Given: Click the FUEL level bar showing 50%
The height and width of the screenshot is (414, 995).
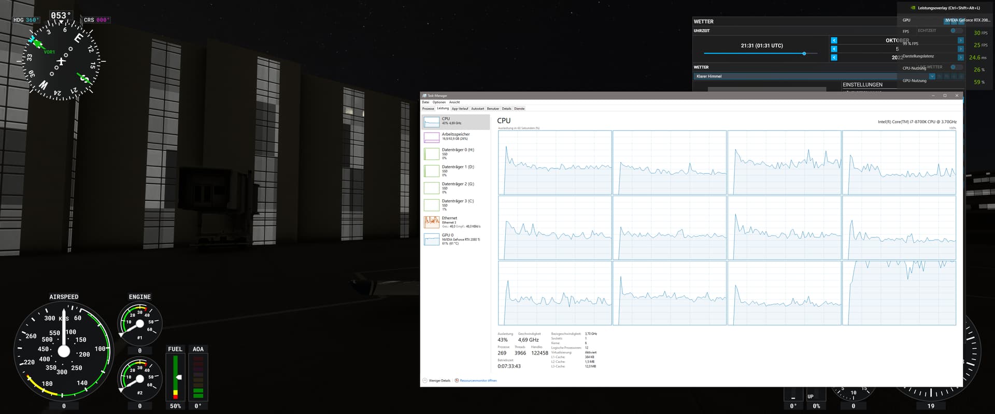Looking at the screenshot, I should [175, 377].
